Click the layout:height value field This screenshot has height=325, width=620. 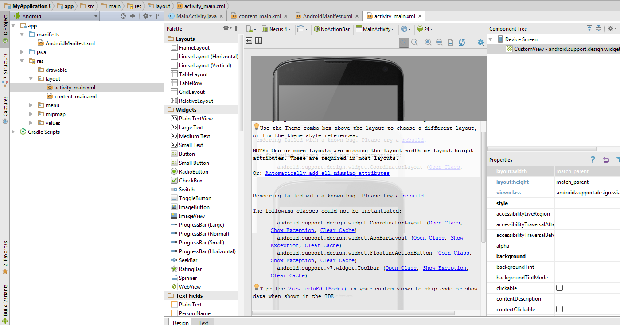tap(587, 182)
